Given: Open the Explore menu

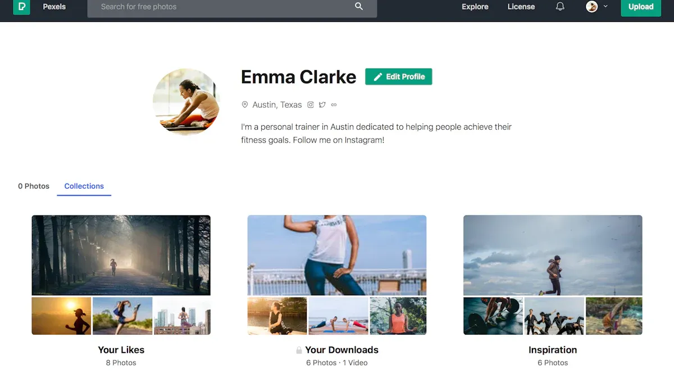Looking at the screenshot, I should [475, 7].
